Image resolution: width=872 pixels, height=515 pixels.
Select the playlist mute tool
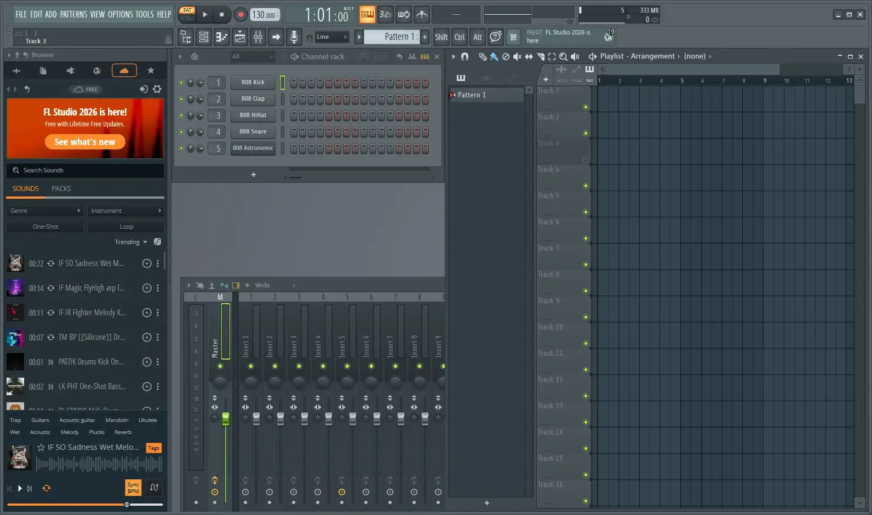click(x=517, y=56)
